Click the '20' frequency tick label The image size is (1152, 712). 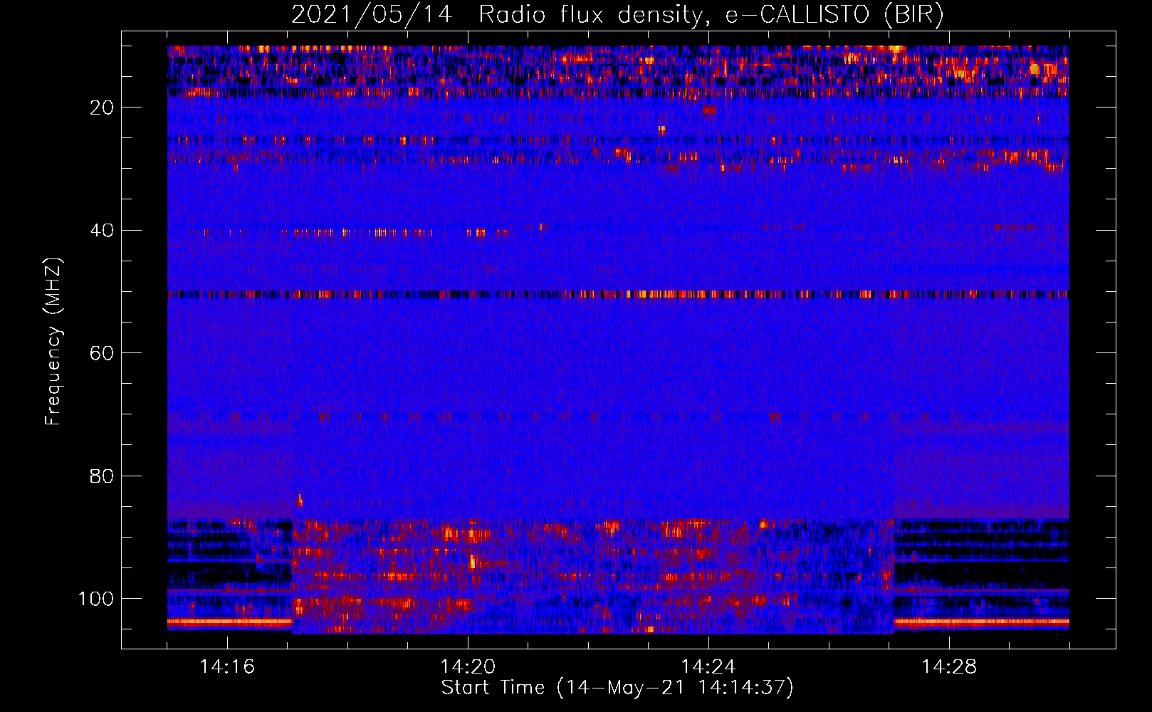click(103, 108)
